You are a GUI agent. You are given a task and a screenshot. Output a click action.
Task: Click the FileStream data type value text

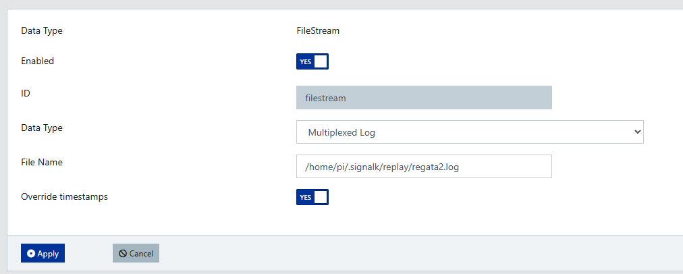tap(318, 30)
